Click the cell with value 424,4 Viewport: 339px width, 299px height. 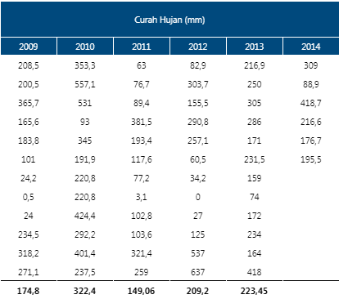(x=85, y=216)
